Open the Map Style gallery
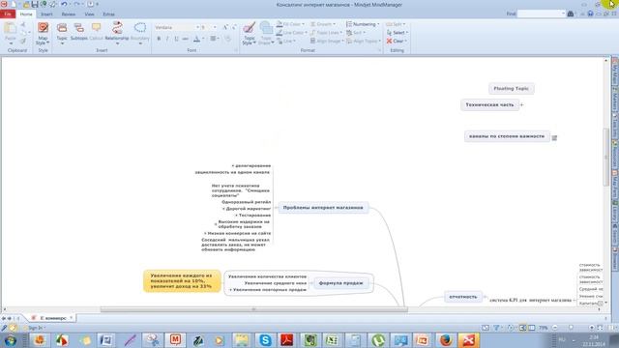This screenshot has height=348, width=619. pyautogui.click(x=43, y=34)
